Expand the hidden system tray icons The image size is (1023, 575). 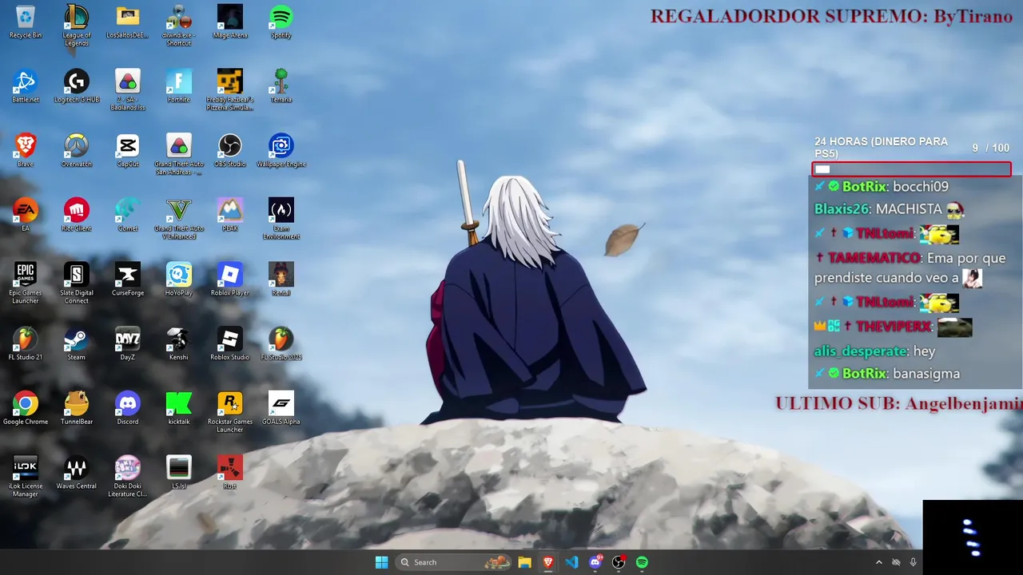point(879,562)
